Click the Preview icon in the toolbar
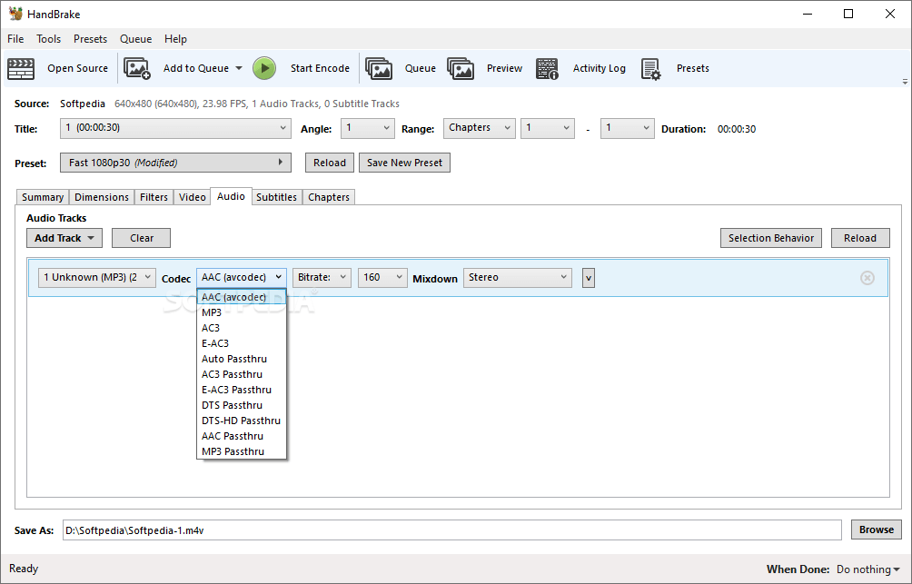 461,69
